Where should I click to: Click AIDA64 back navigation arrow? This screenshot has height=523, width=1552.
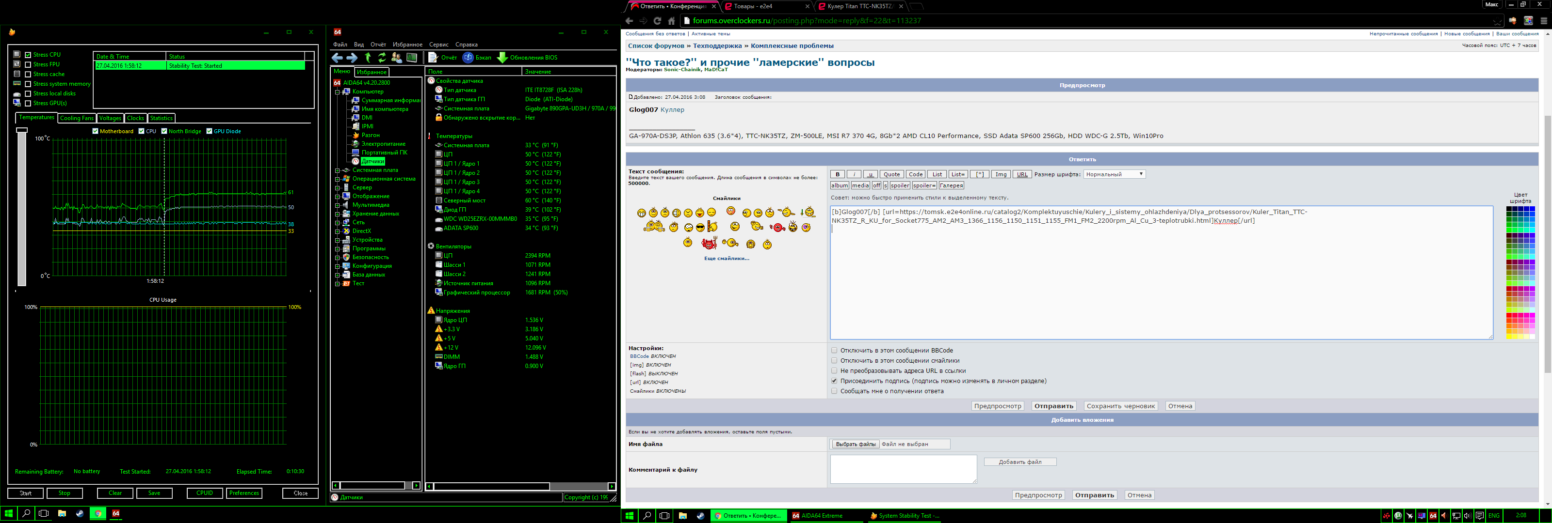coord(338,58)
